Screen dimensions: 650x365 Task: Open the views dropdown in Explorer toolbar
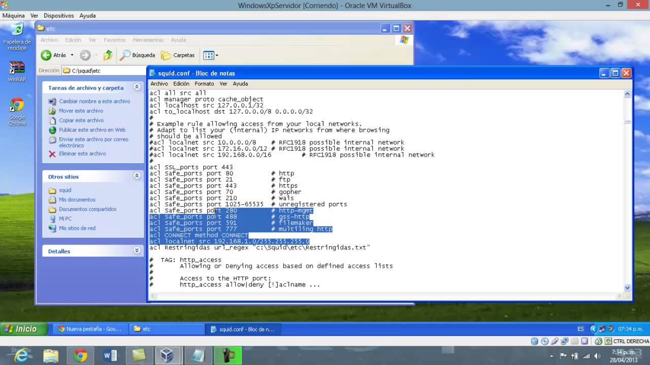(210, 55)
